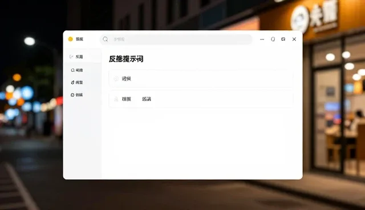Click the first card row under 反推提示词

pos(201,79)
